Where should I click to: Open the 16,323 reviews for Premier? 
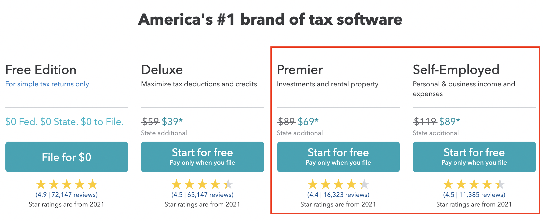pyautogui.click(x=338, y=195)
